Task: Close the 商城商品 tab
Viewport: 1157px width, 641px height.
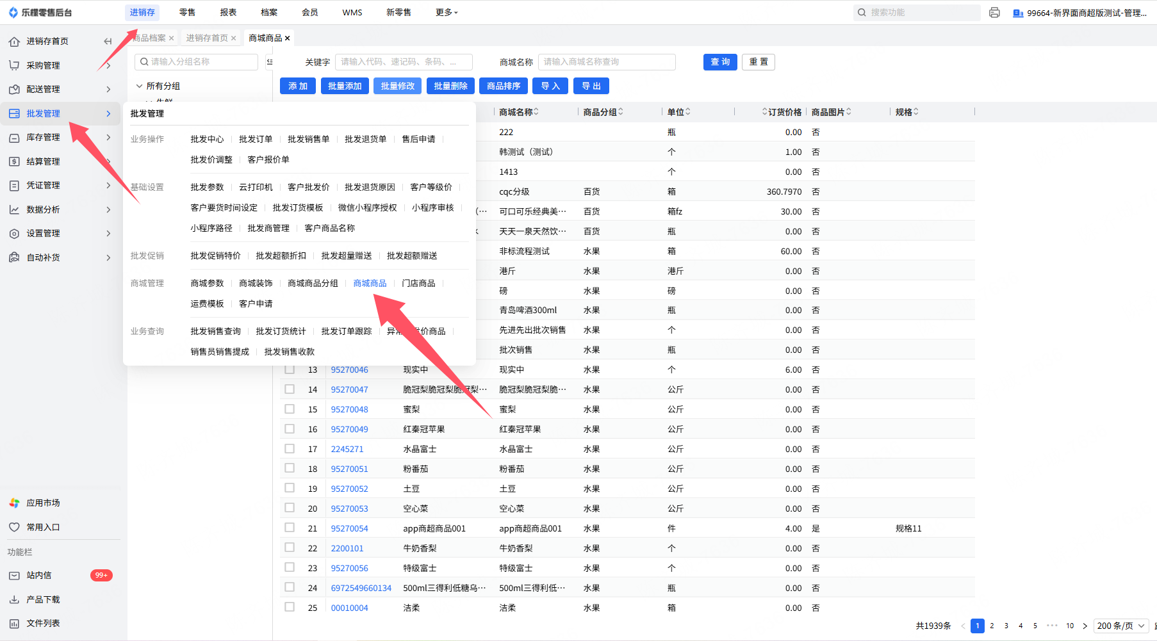Action: [288, 38]
